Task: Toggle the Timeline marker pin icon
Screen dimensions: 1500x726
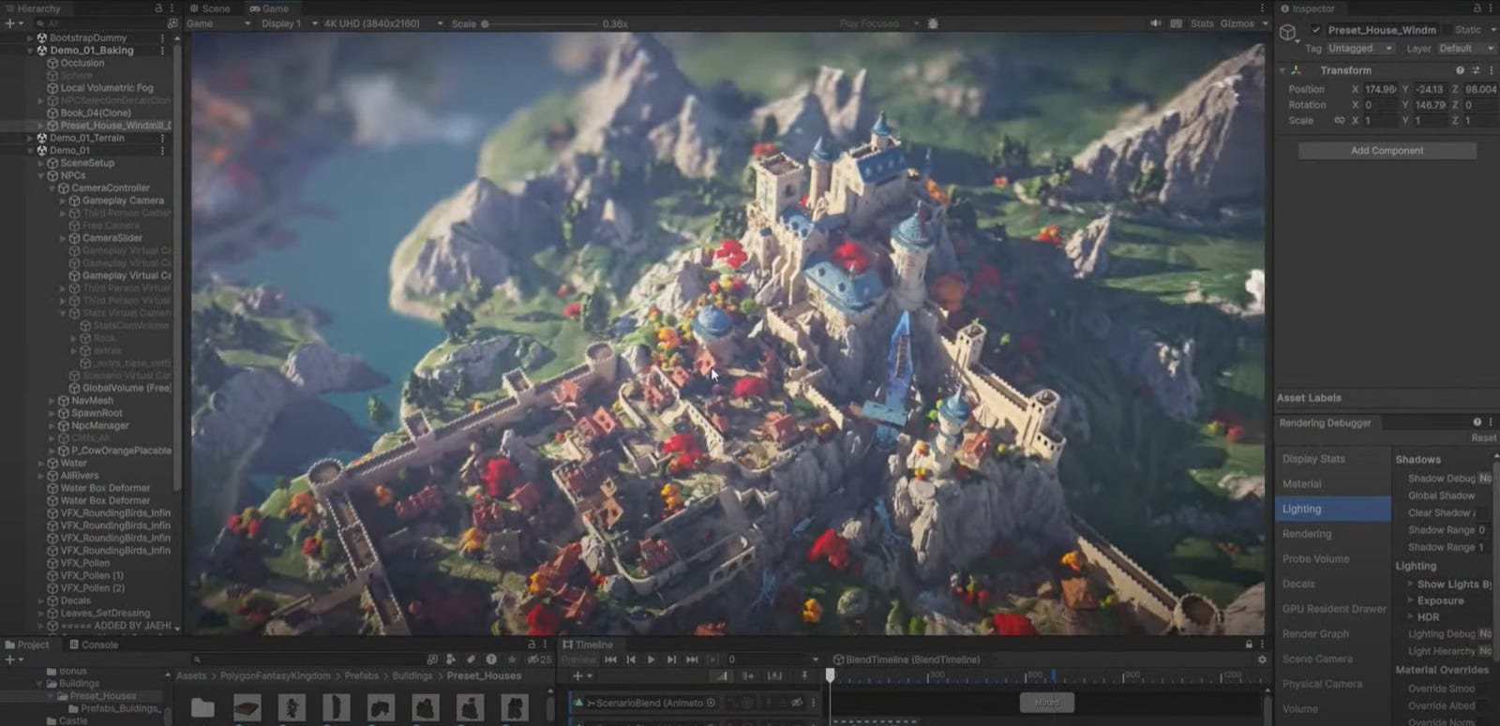Action: (803, 675)
